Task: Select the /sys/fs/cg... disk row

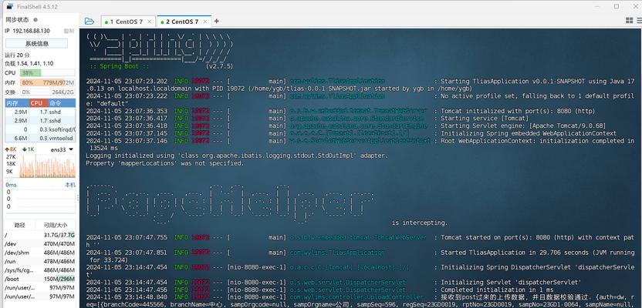Action: tap(40, 270)
